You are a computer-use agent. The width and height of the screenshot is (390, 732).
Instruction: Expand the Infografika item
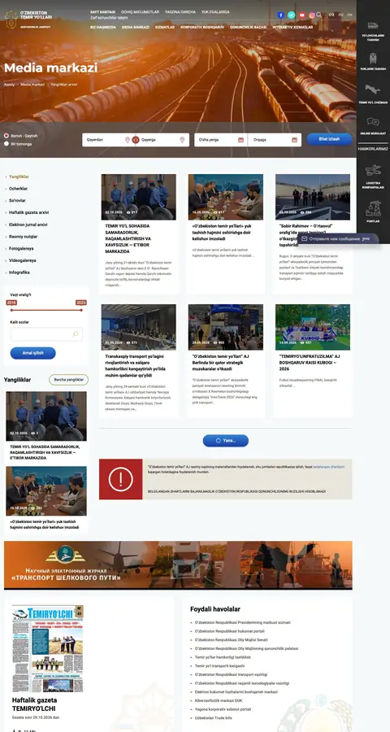(x=19, y=272)
